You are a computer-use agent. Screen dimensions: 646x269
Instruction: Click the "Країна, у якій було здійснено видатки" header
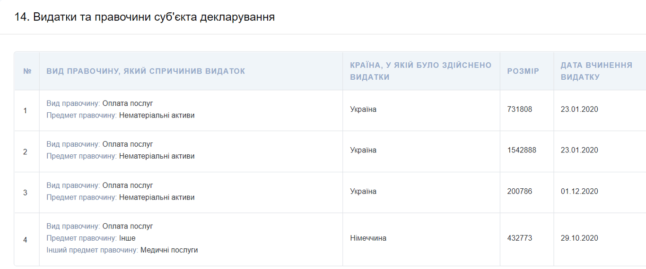point(420,71)
